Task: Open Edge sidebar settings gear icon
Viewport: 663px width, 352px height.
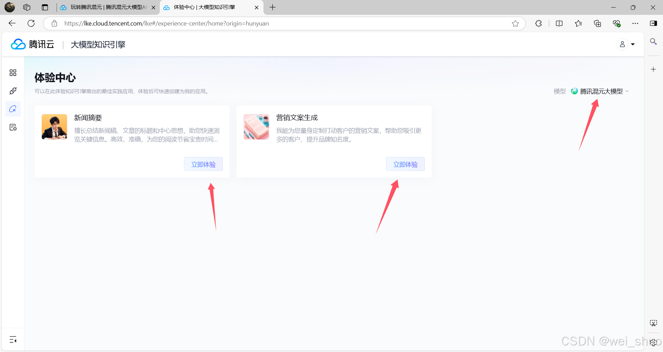Action: 653,342
